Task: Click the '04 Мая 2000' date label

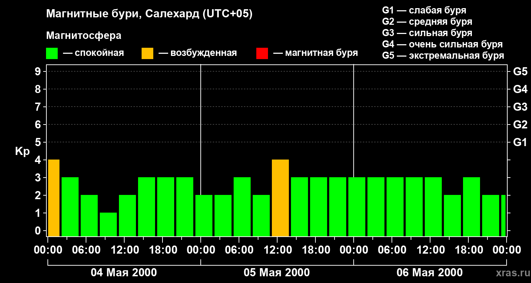Action: [124, 272]
